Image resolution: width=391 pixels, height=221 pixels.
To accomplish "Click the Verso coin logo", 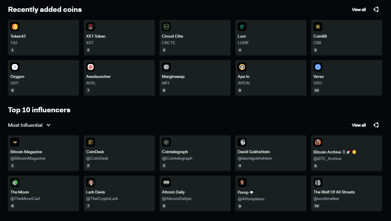I will tap(318, 67).
